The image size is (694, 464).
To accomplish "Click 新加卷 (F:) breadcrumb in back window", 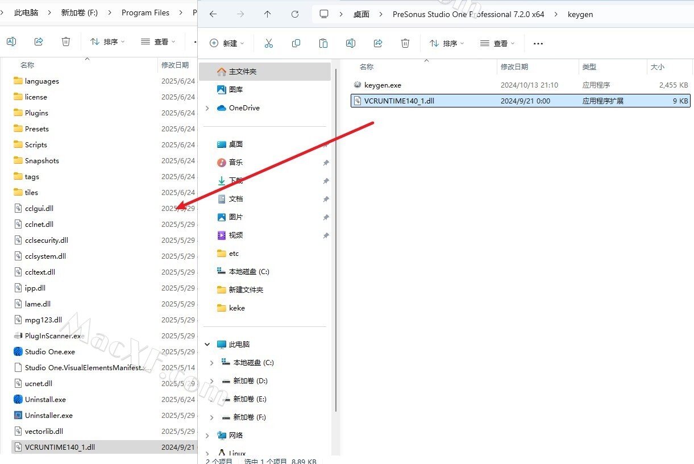I will [80, 13].
